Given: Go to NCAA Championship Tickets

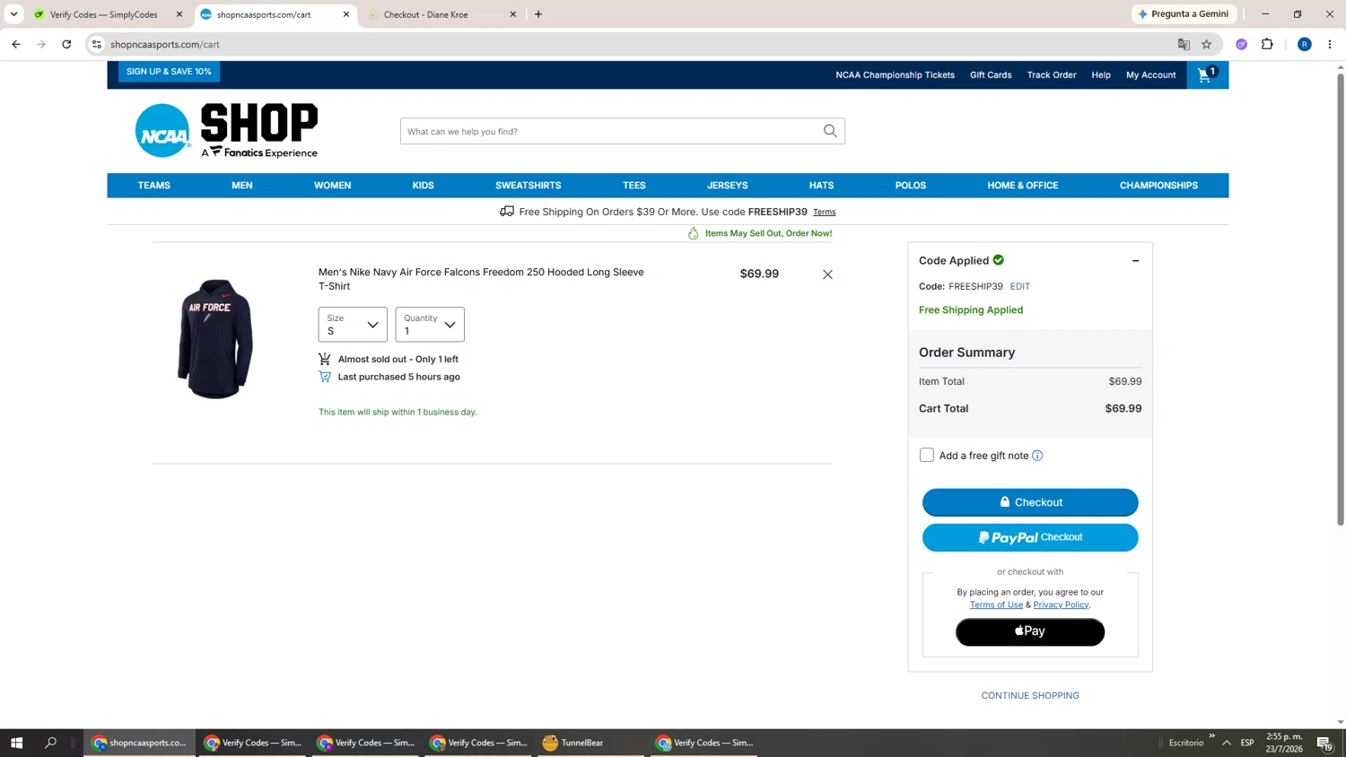Looking at the screenshot, I should (x=895, y=75).
